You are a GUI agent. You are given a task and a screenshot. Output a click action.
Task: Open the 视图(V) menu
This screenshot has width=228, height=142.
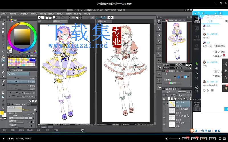(60, 13)
